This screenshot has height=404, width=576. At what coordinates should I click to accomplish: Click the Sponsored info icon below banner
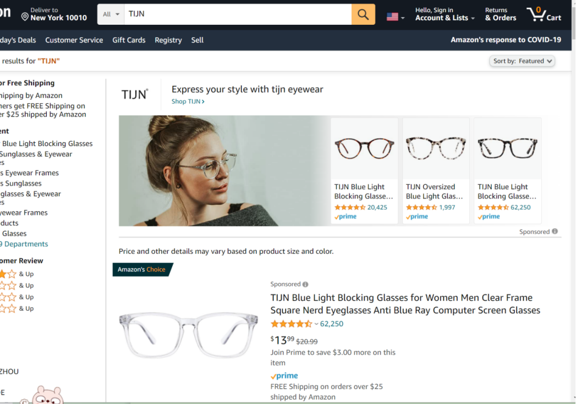coord(555,231)
